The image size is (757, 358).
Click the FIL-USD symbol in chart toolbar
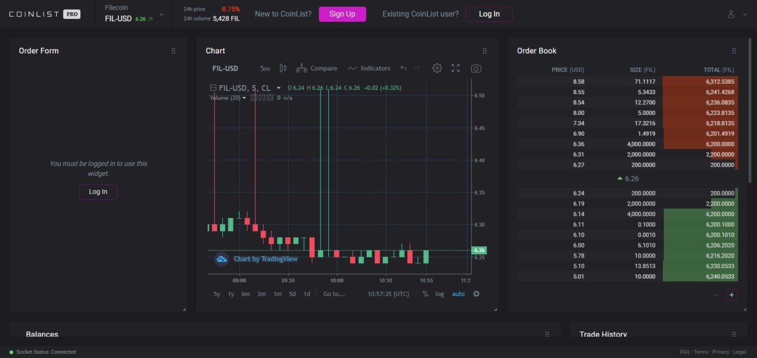[x=225, y=69]
